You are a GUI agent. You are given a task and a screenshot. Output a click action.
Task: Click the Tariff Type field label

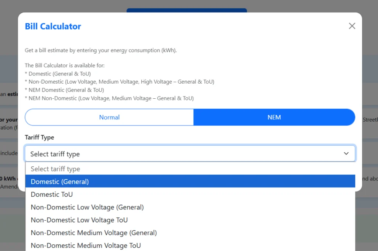tap(39, 137)
